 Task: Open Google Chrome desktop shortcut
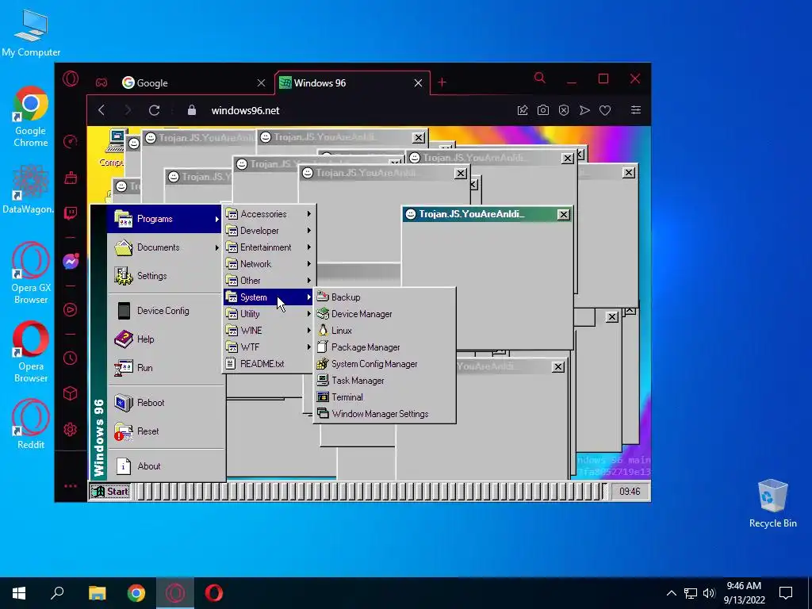[31, 117]
